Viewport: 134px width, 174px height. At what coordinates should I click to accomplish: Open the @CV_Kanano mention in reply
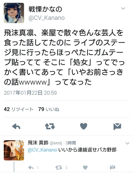42,150
